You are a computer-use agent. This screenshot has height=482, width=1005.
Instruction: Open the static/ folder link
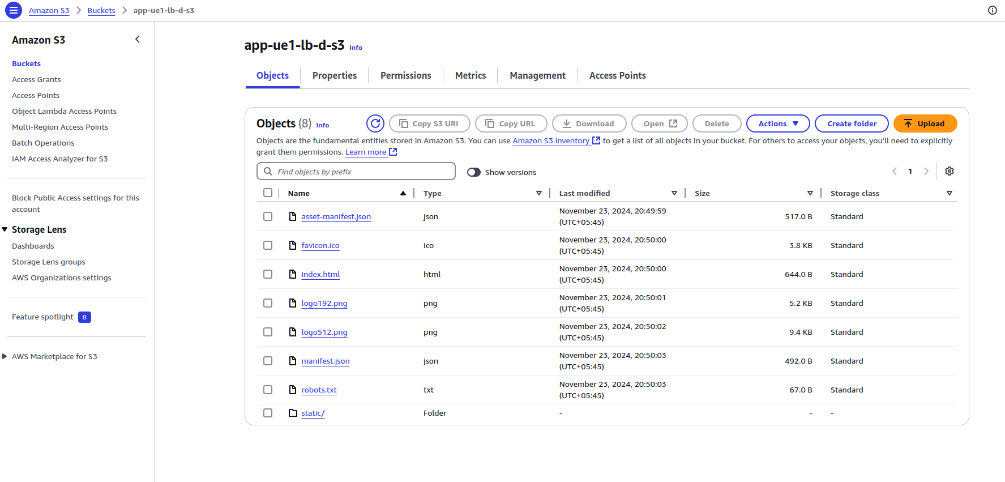click(x=313, y=413)
